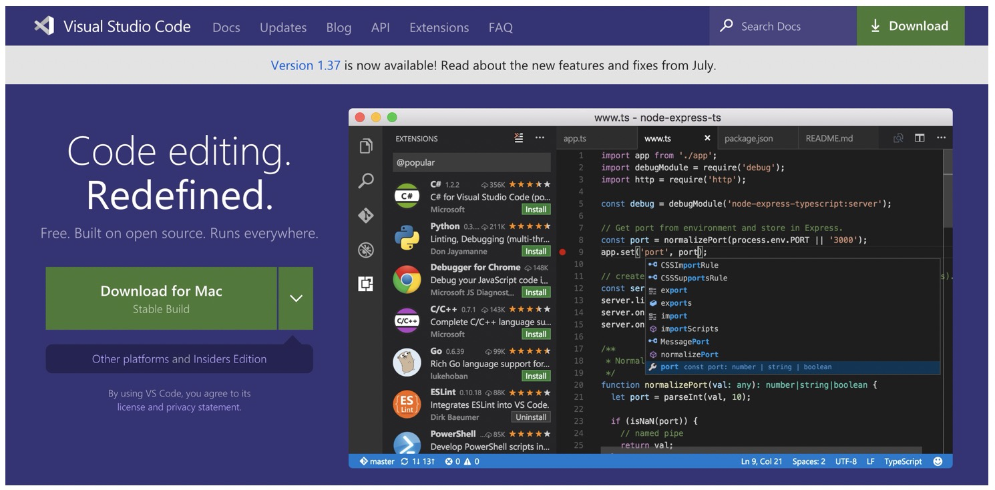Click the Search Docs input field
The image size is (995, 490).
pyautogui.click(x=783, y=26)
